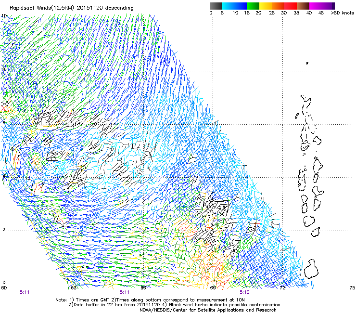Image resolution: width=356 pixels, height=313 pixels.
Task: Click the map title 'Rapidscat Winds(12.5KM) 20151120 descending'
Action: pos(72,8)
